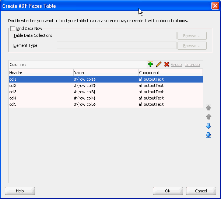Click the red X Delete column icon

[x=166, y=64]
